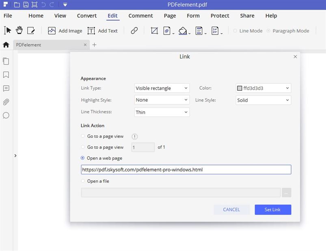Viewport: 326px width, 251px height.
Task: Click the CANCEL button
Action: pyautogui.click(x=231, y=210)
